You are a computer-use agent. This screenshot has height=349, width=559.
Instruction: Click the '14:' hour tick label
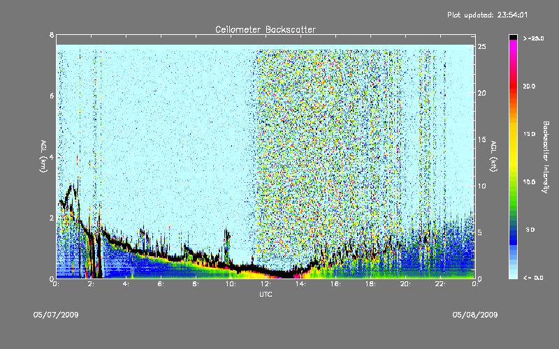pyautogui.click(x=300, y=284)
